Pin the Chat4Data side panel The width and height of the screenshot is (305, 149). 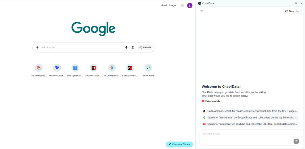tap(296, 3)
